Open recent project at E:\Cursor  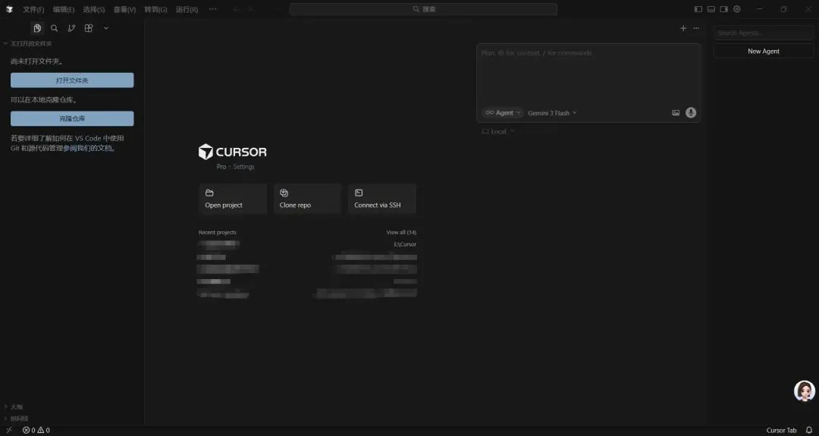(x=307, y=244)
